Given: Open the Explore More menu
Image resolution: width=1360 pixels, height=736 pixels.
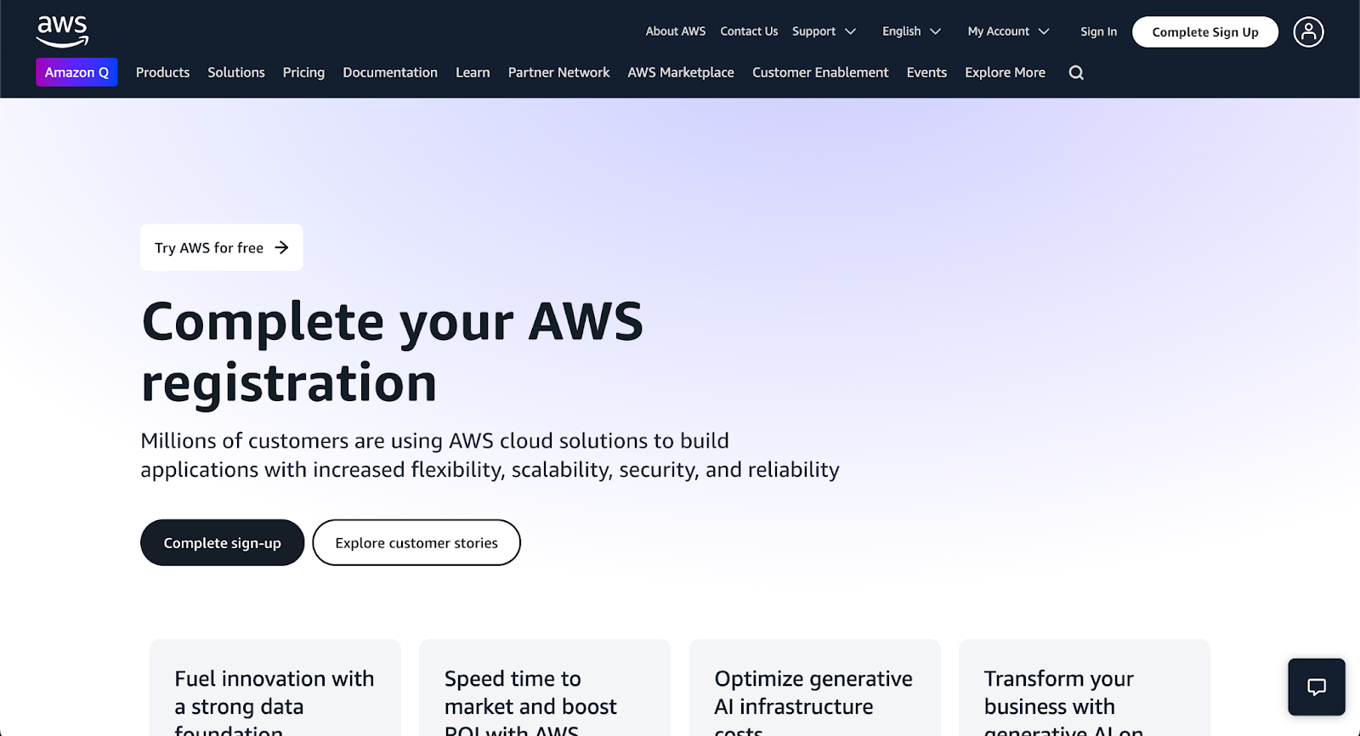Looking at the screenshot, I should coord(1005,72).
